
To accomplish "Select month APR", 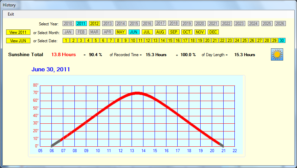I will (108, 32).
